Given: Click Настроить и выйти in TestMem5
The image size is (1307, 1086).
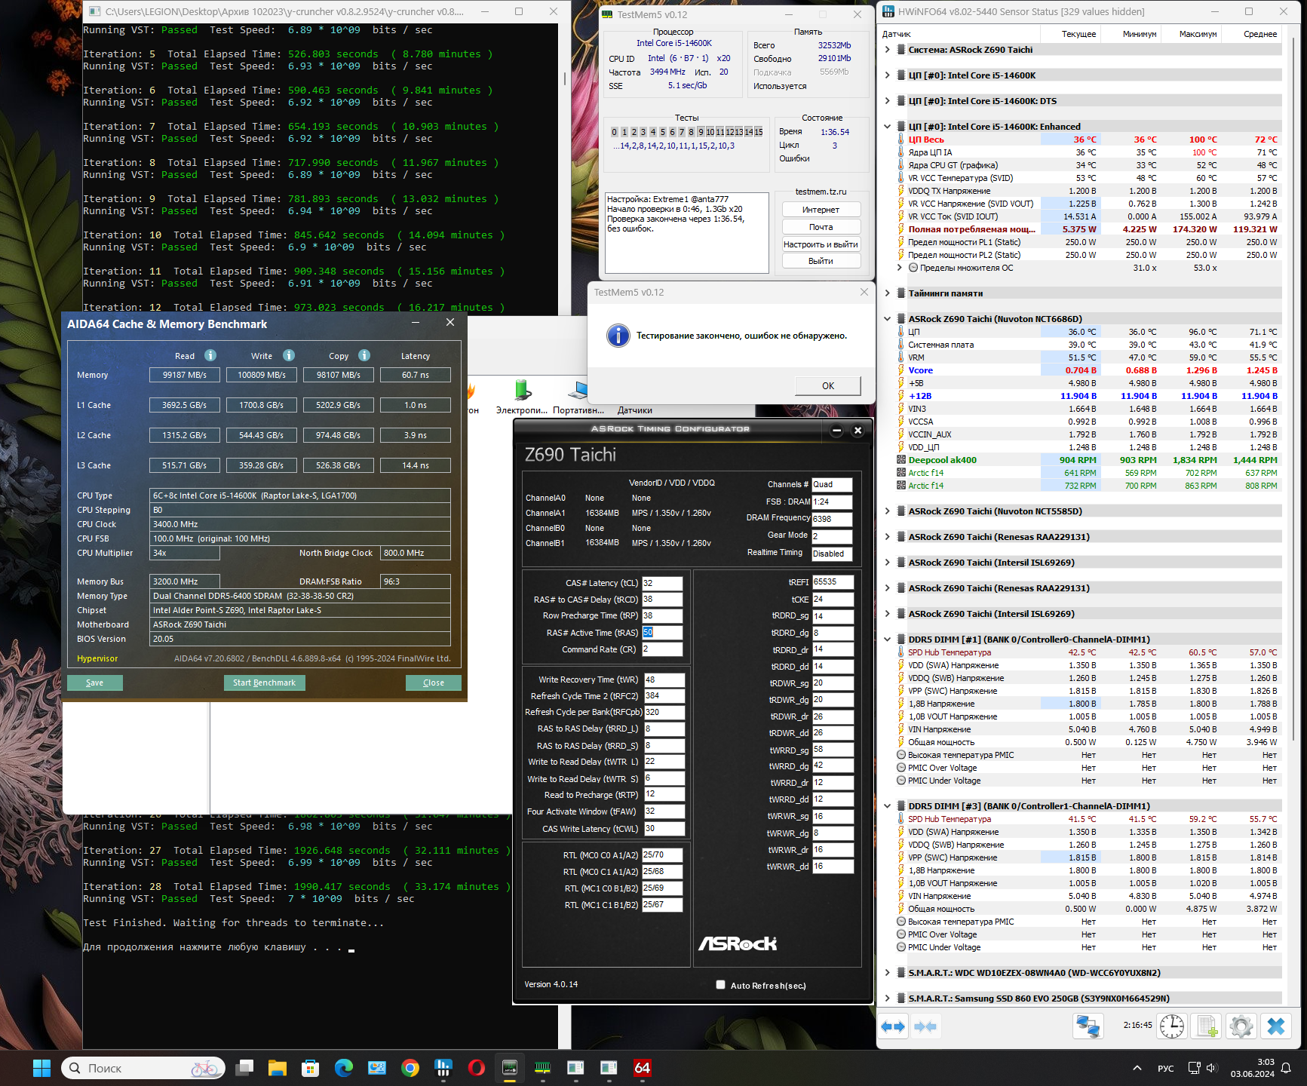Looking at the screenshot, I should 821,244.
